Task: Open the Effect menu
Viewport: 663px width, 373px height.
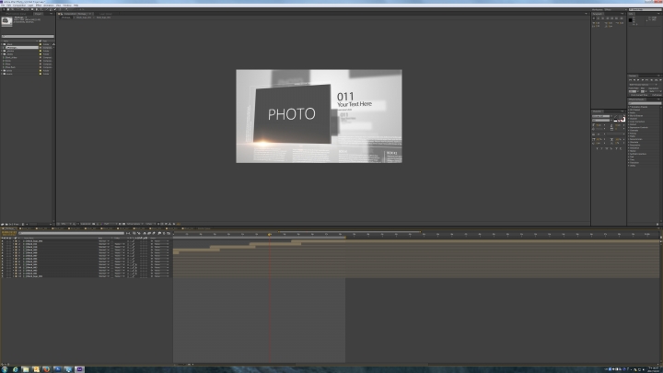Action: coord(39,6)
